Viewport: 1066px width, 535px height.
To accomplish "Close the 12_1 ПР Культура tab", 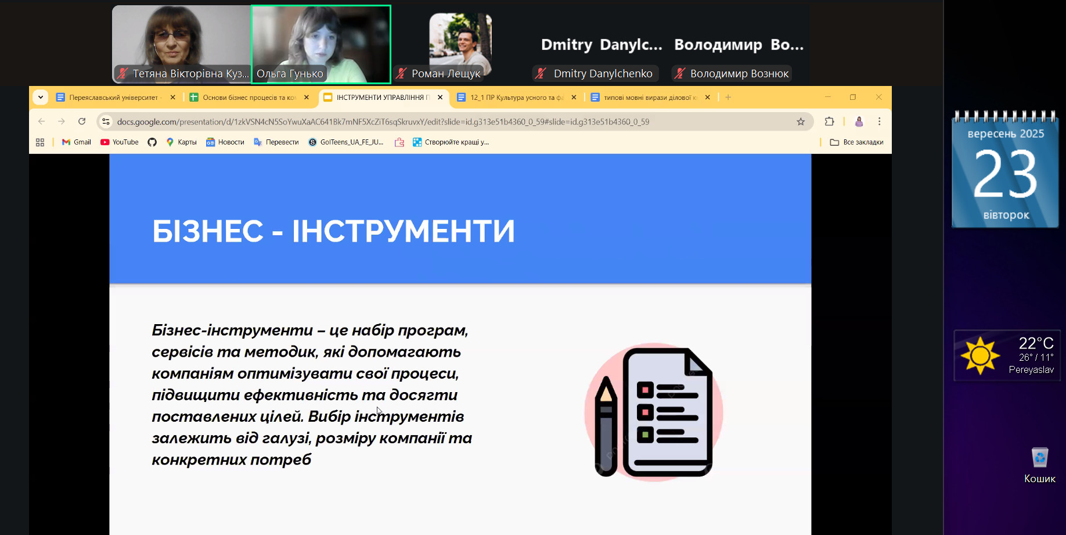I will coord(574,98).
